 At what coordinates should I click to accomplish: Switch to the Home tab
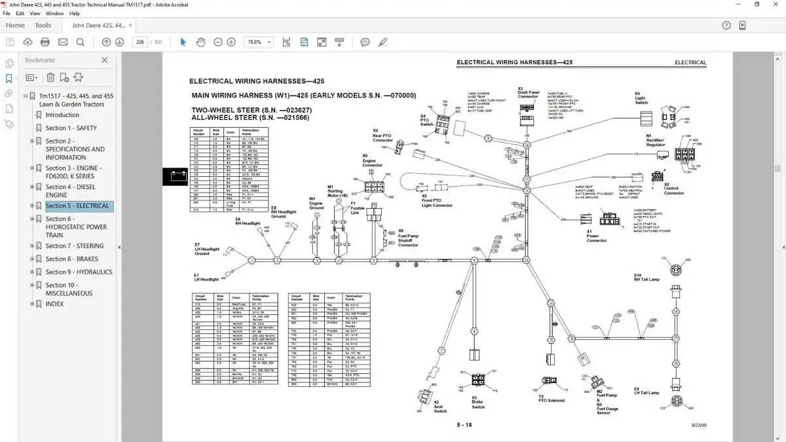15,26
